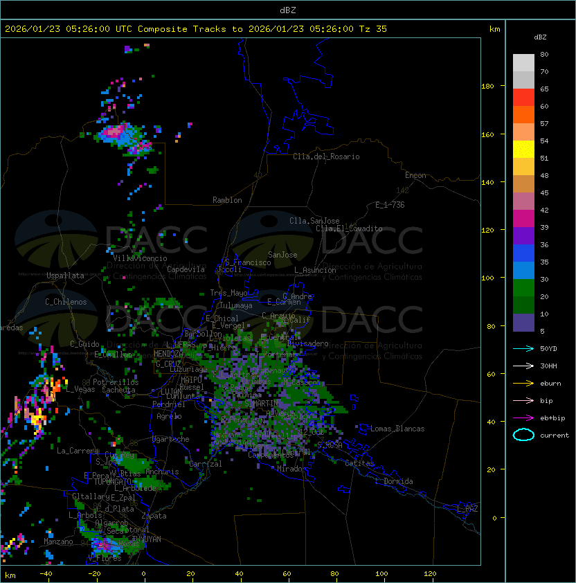
Task: Click the 'Potrerillos' map label
Action: [x=116, y=382]
